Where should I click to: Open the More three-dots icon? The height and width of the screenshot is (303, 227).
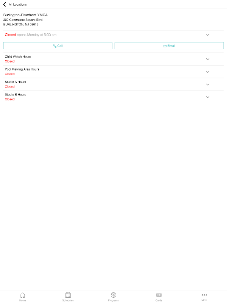pos(204,295)
